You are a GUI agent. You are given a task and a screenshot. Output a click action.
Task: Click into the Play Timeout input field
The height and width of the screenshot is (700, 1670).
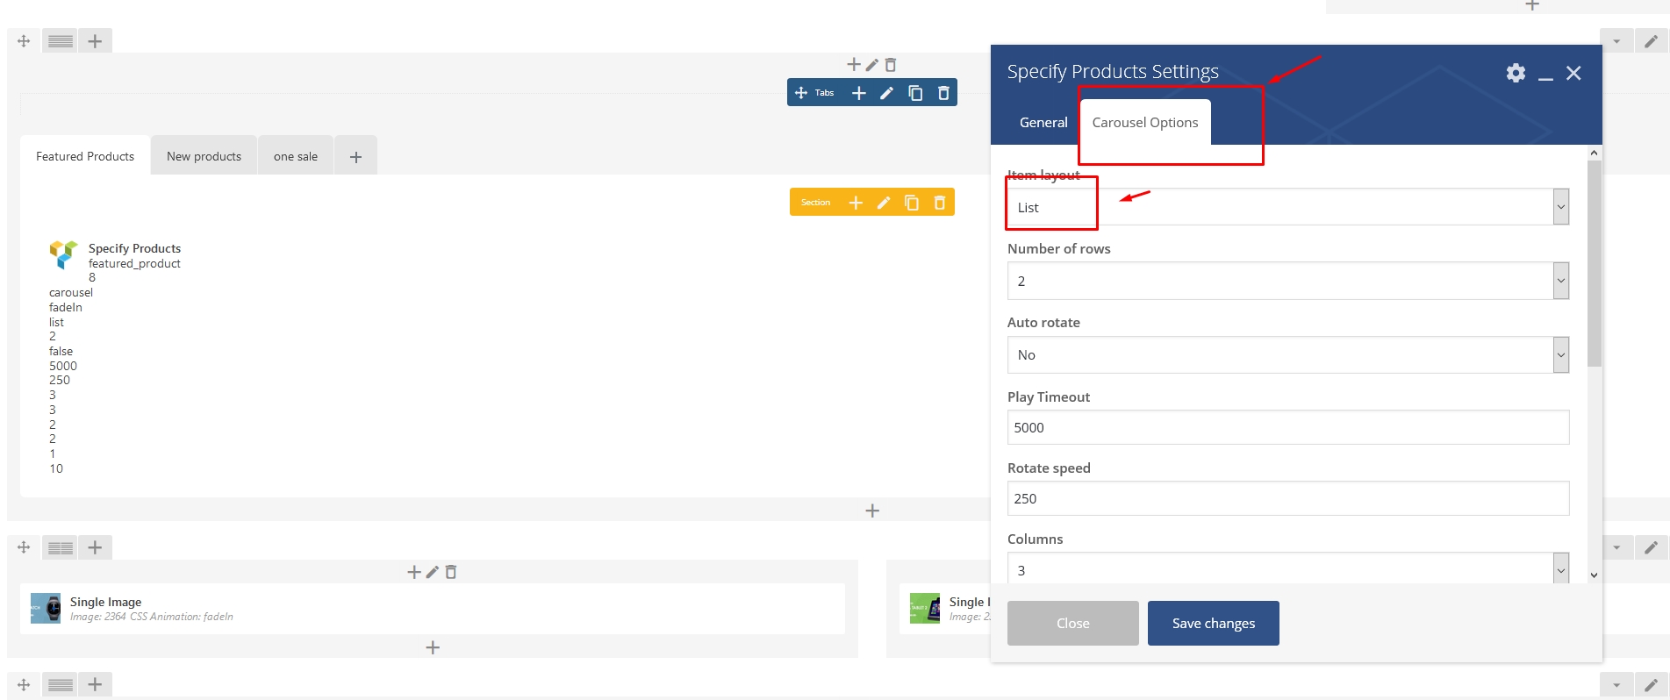(1287, 428)
